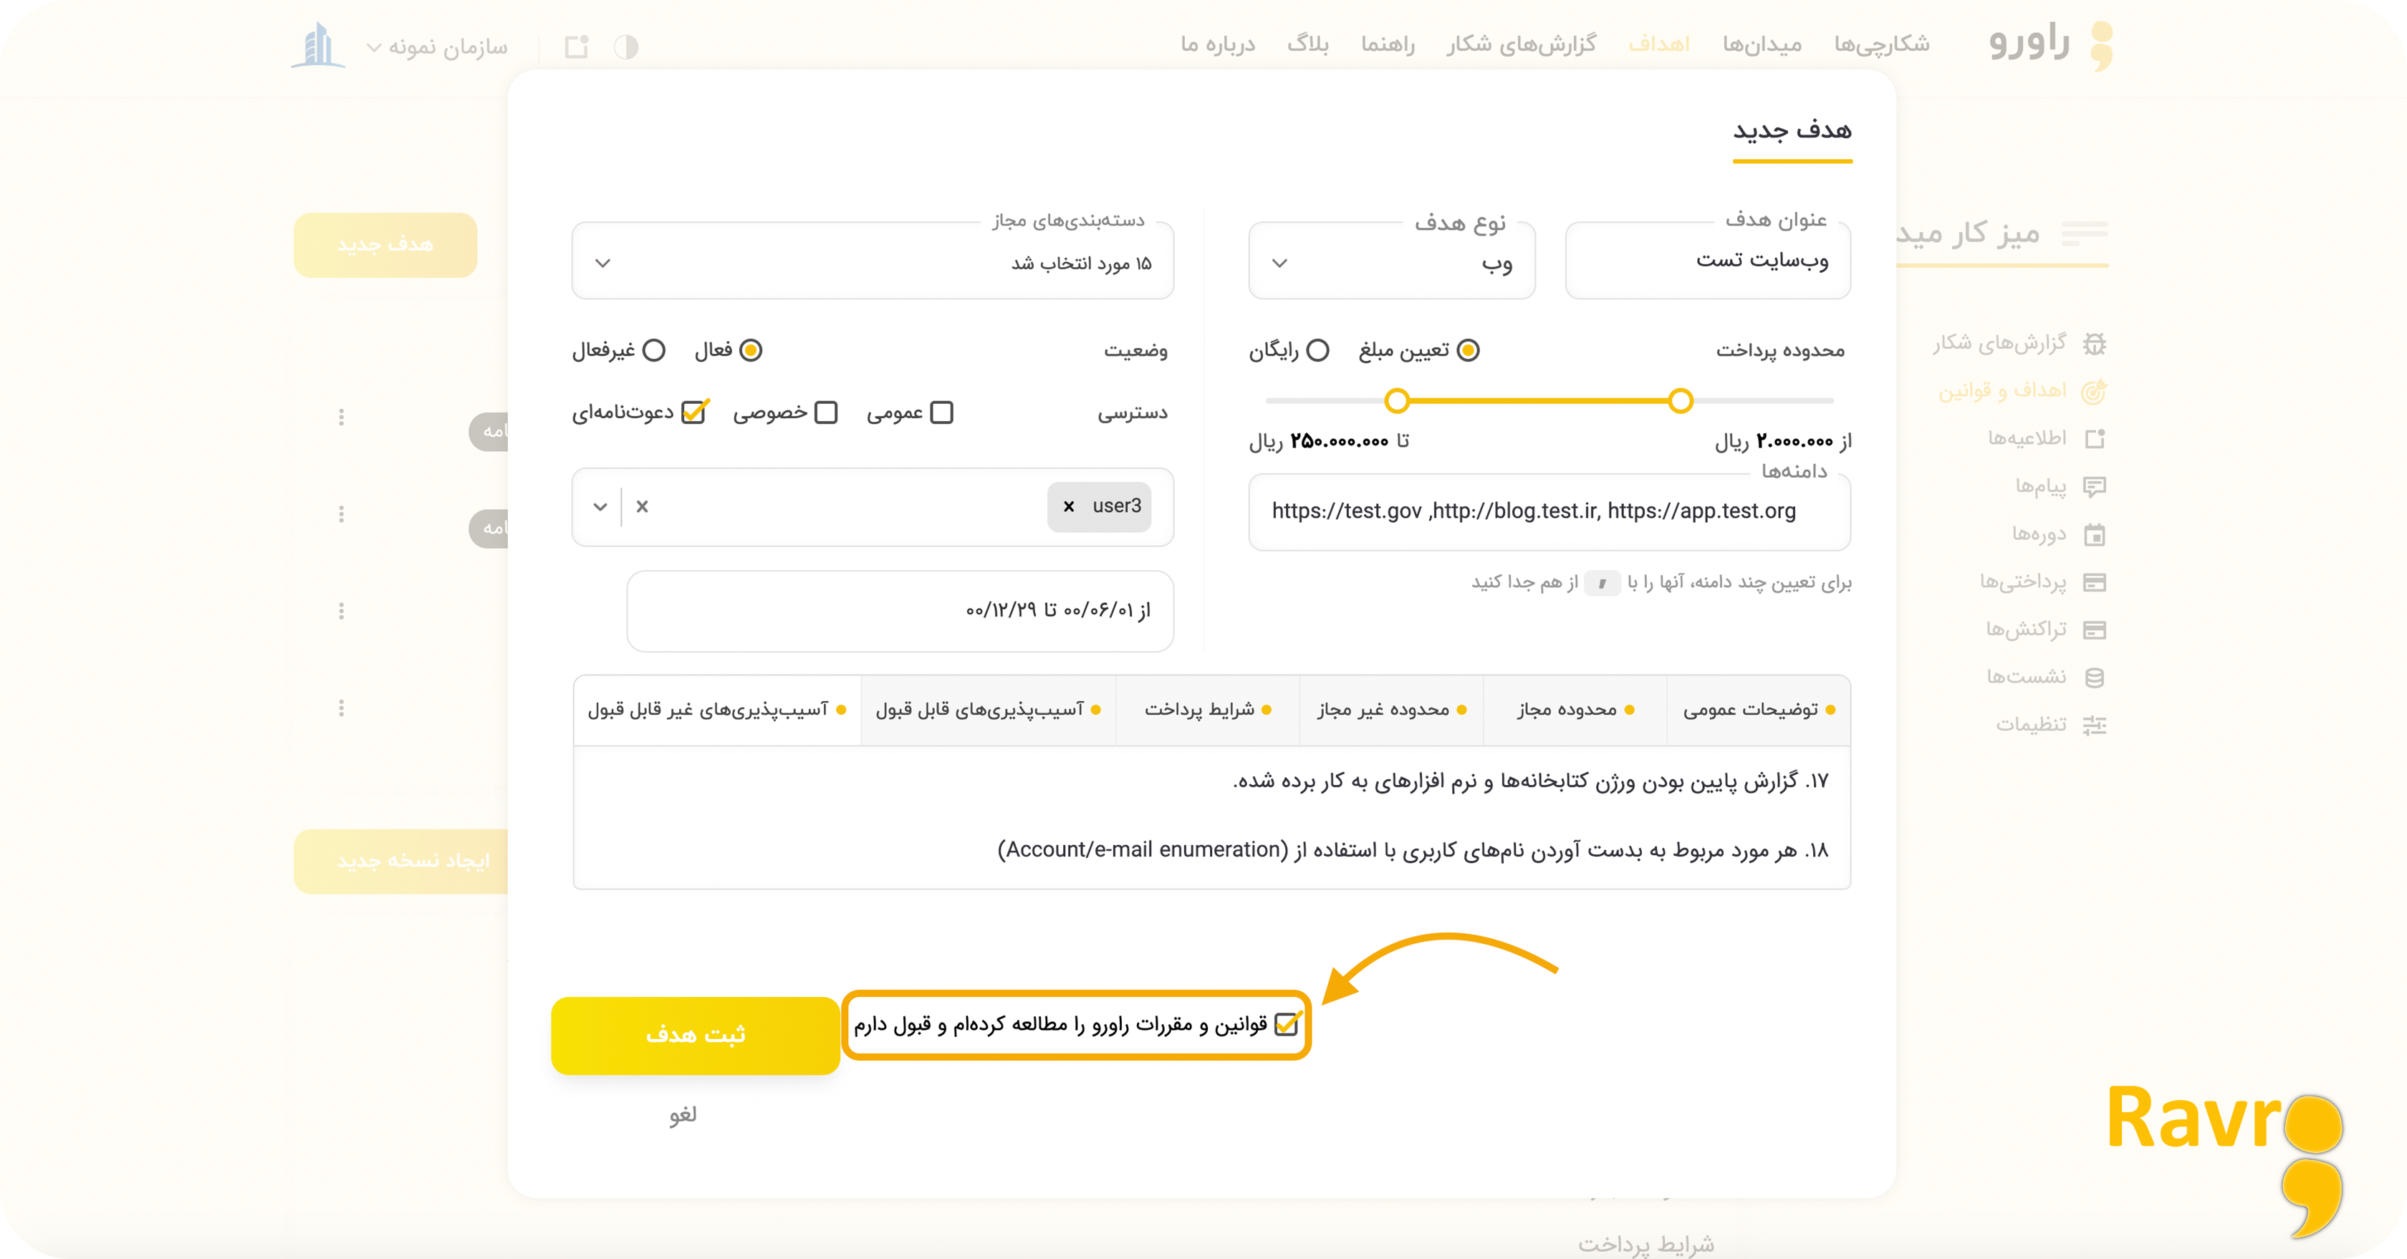This screenshot has width=2407, height=1259.
Task: Open the third row three-dot menu
Action: 341,611
